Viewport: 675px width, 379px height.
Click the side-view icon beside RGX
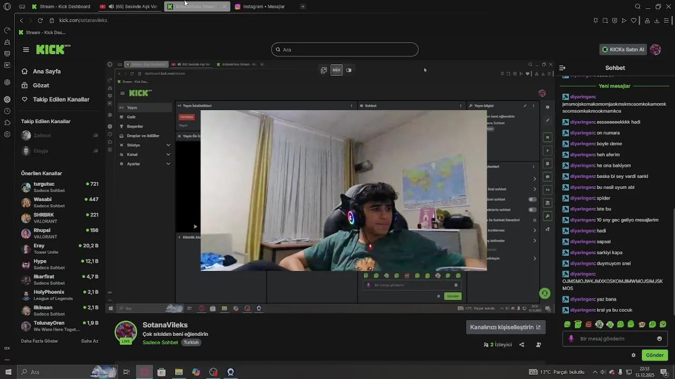(x=349, y=70)
